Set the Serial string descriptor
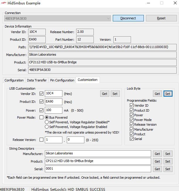This screenshot has width=179, height=191. (x=168, y=169)
